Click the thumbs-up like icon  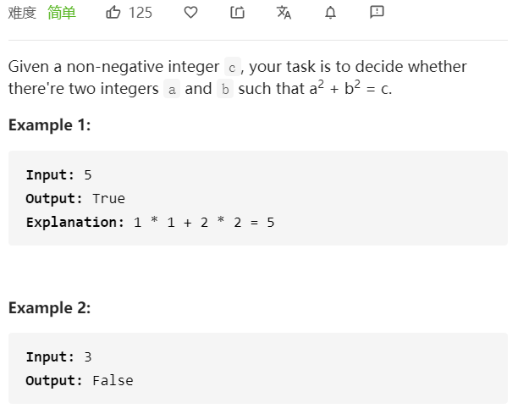(x=113, y=13)
